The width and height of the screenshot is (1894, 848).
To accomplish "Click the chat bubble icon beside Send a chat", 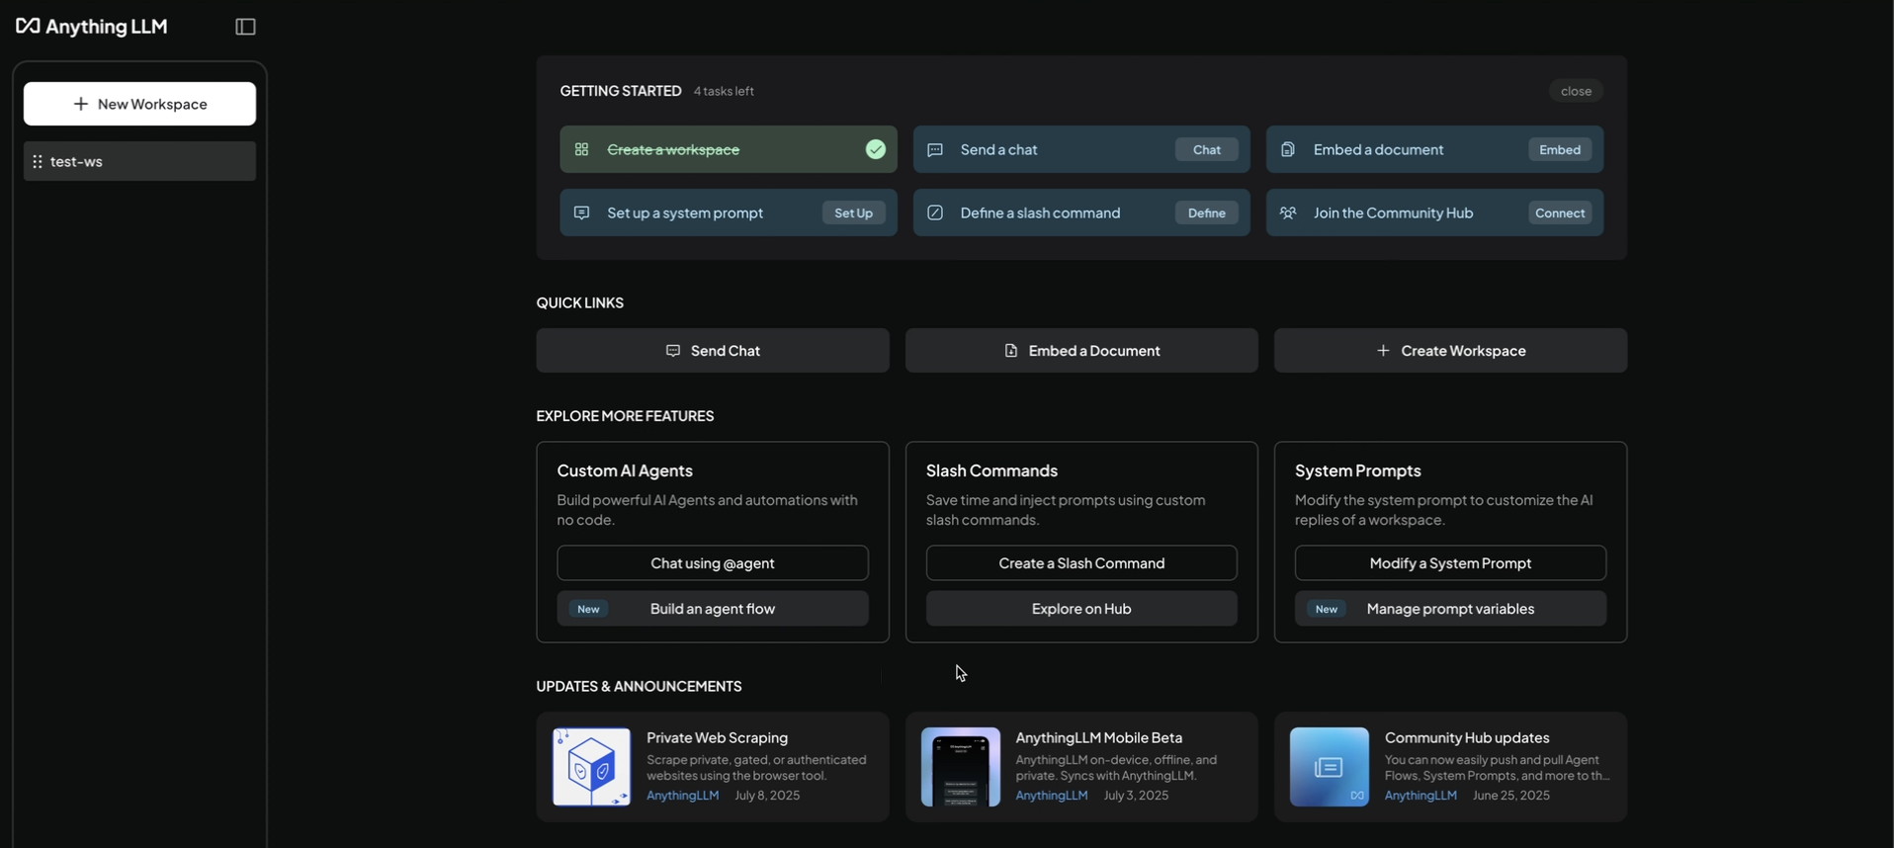I will point(935,149).
